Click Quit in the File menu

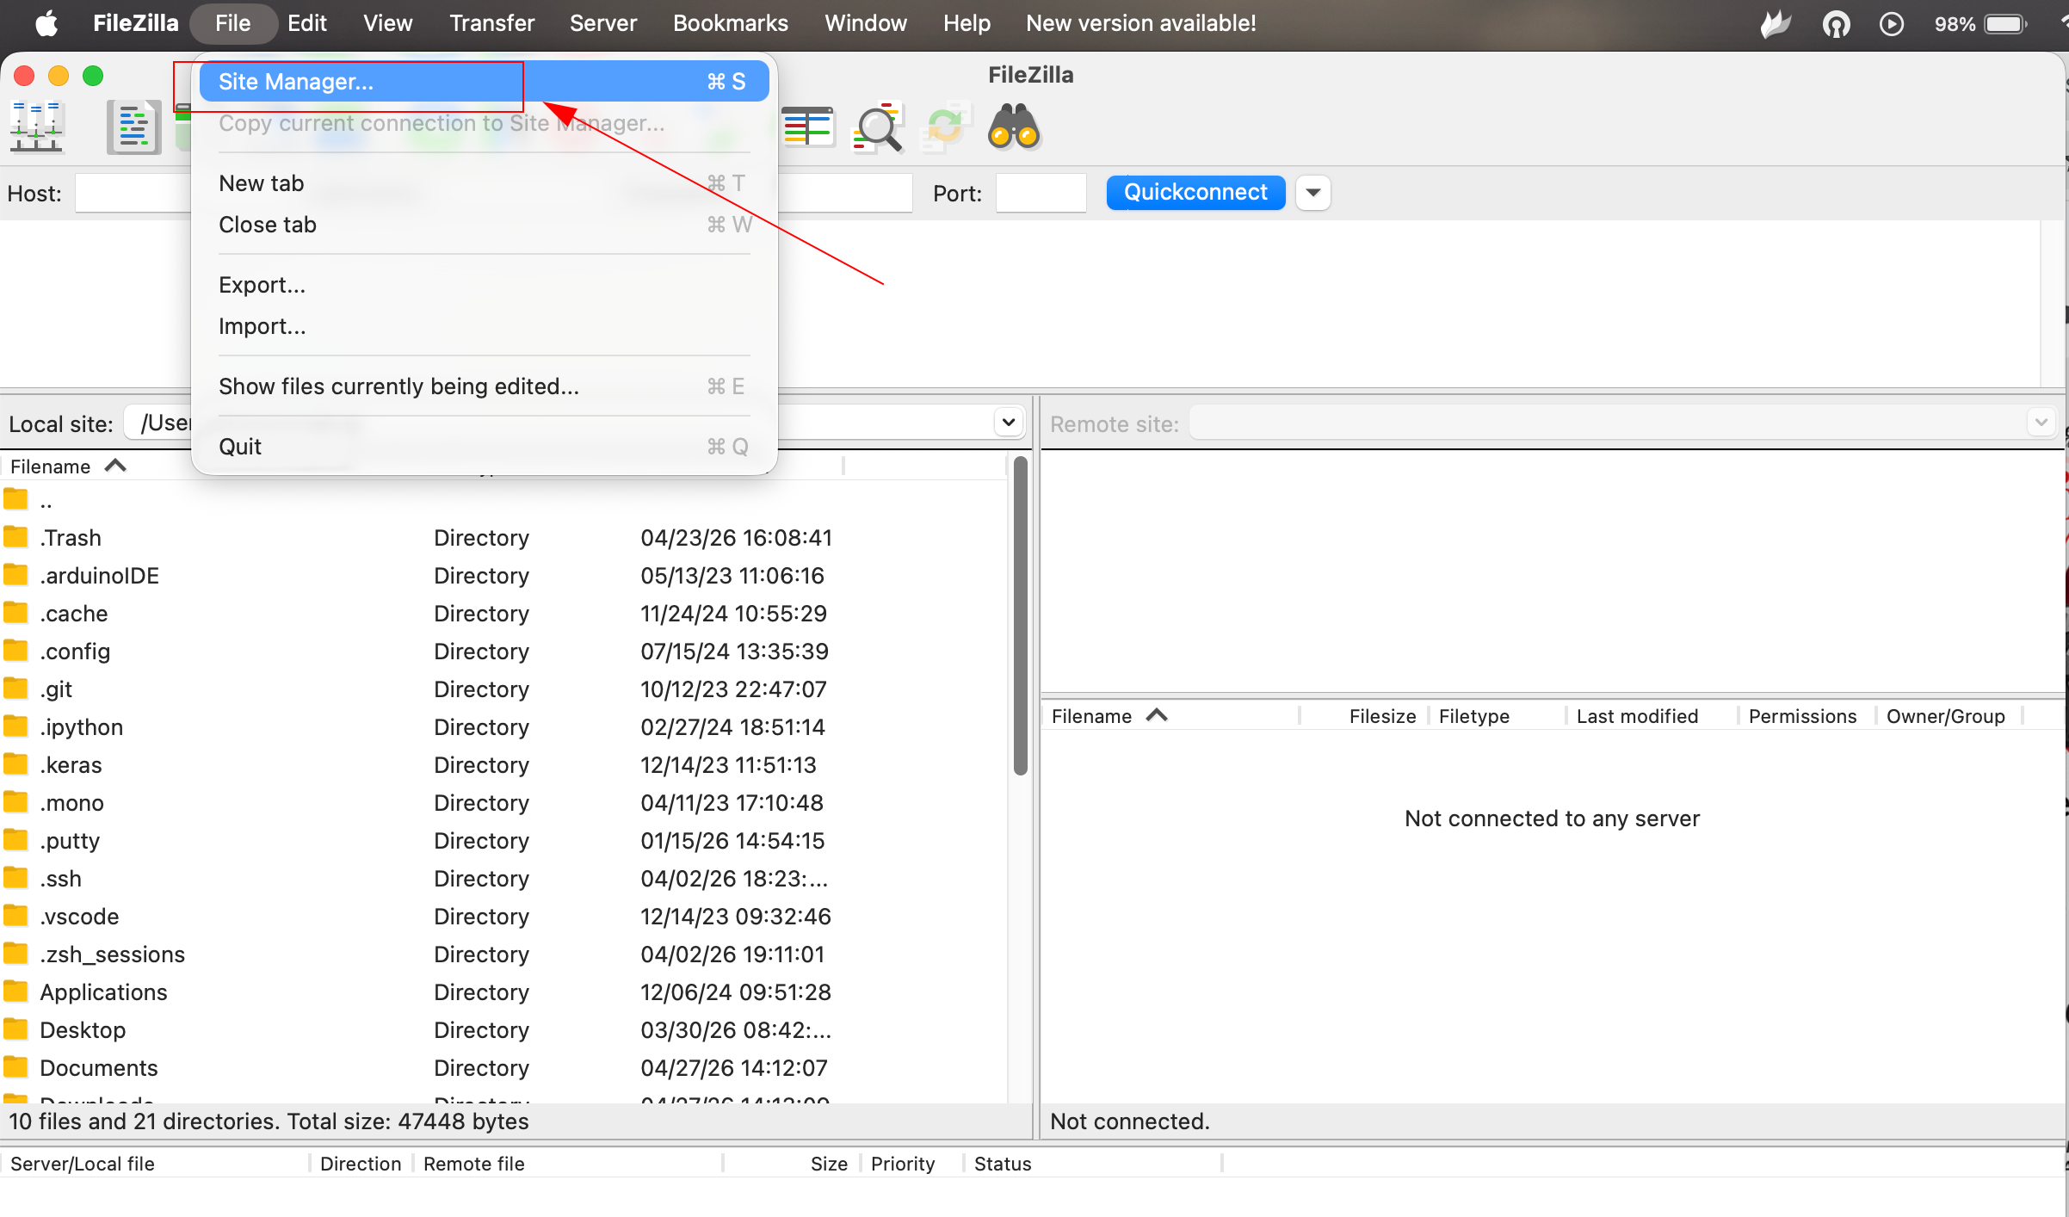click(240, 447)
